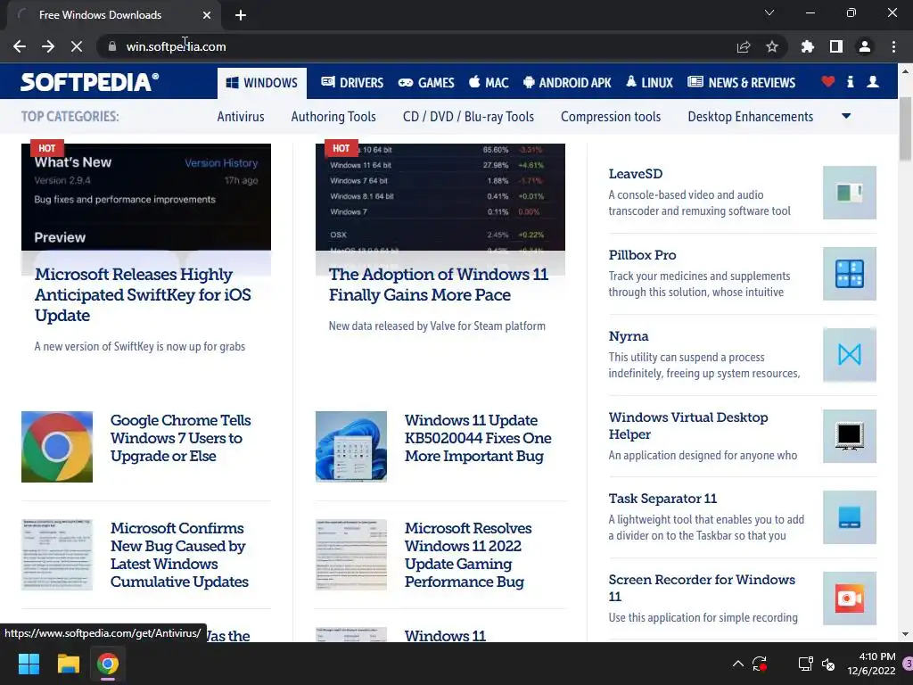
Task: Close the Free Windows Downloads tab
Action: 207,15
